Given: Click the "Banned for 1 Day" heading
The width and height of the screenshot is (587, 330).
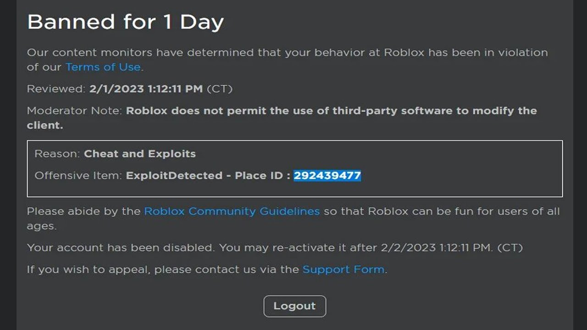Looking at the screenshot, I should [125, 22].
